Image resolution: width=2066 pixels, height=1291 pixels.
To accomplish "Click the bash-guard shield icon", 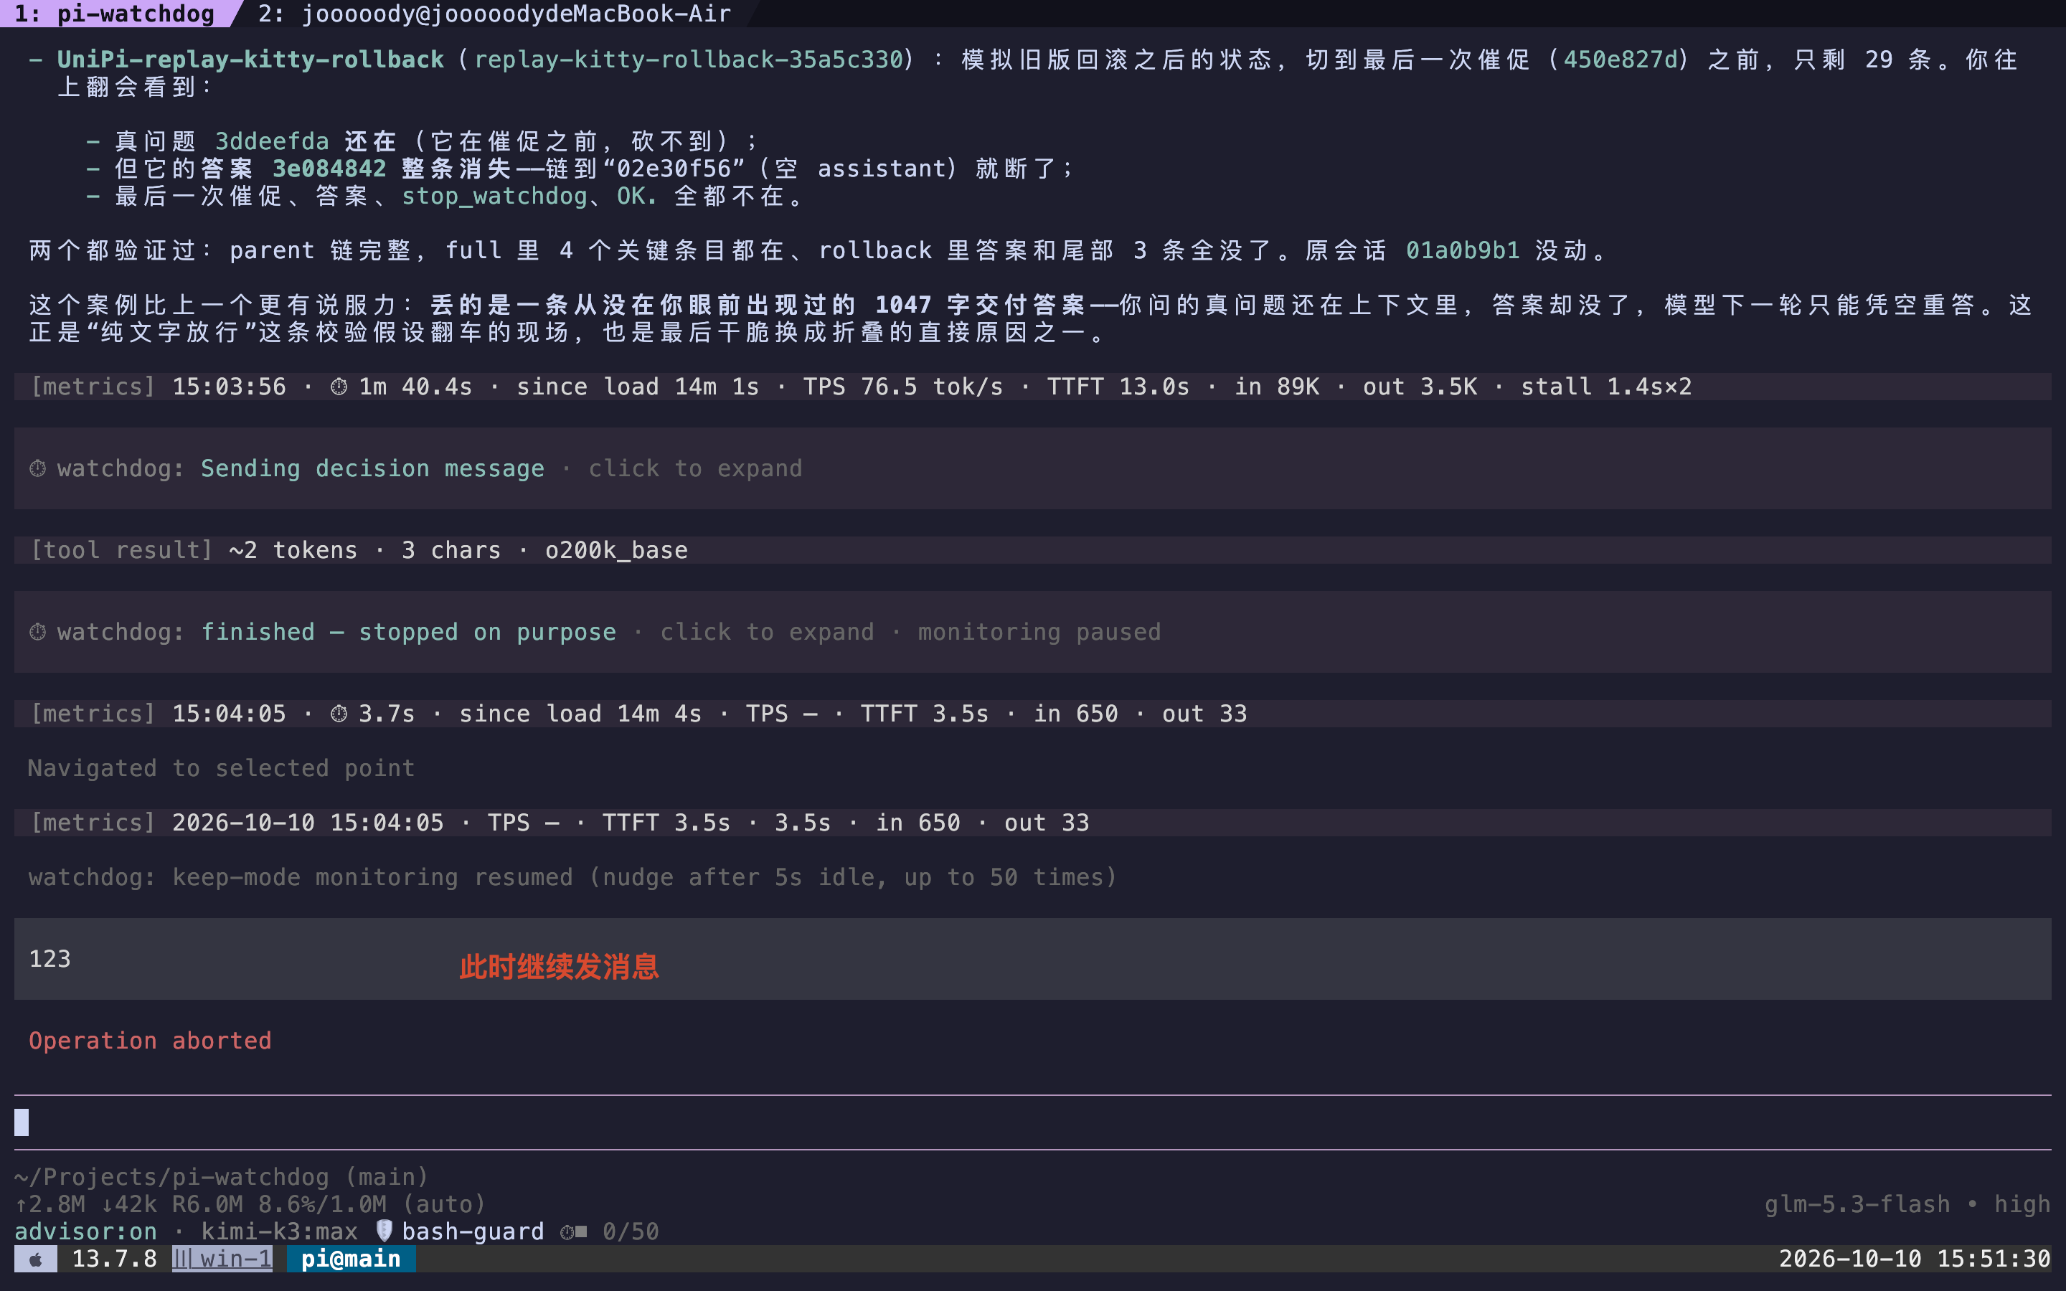I will (385, 1230).
